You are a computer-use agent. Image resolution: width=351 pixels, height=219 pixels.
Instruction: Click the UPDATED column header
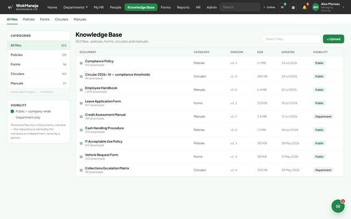tap(288, 52)
